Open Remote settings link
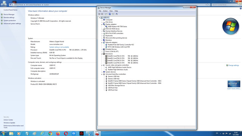The width and height of the screenshot is (242, 136). [x=9, y=18]
